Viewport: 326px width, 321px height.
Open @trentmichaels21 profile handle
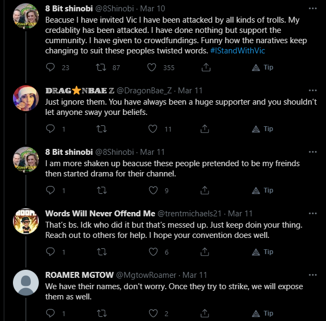[189, 214]
